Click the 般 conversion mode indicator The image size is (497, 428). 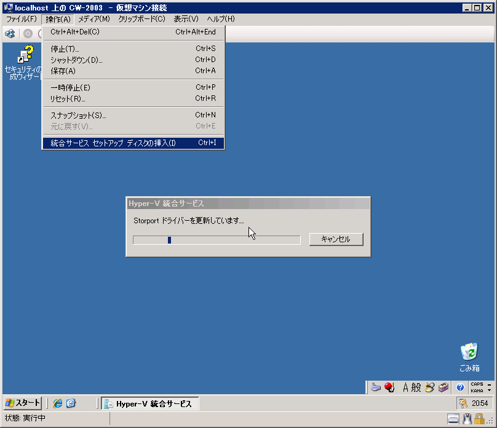416,387
